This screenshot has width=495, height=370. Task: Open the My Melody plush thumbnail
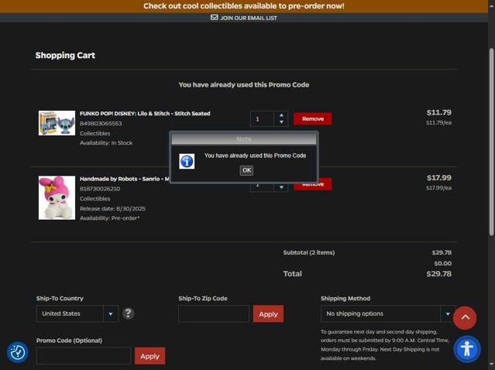pyautogui.click(x=57, y=198)
